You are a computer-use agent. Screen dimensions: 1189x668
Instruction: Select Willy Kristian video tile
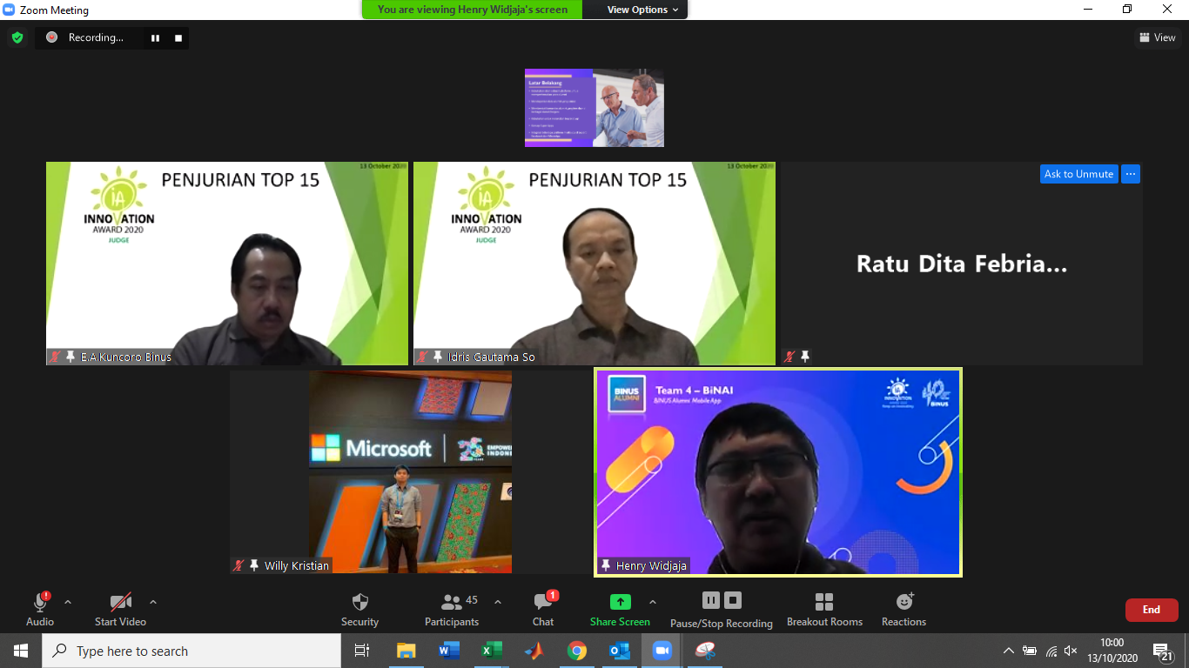coord(410,472)
